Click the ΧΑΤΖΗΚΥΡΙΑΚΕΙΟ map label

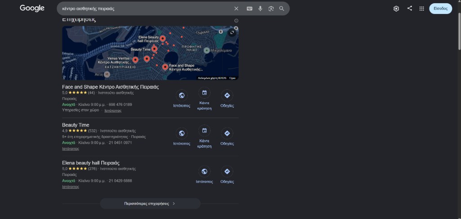point(120,67)
